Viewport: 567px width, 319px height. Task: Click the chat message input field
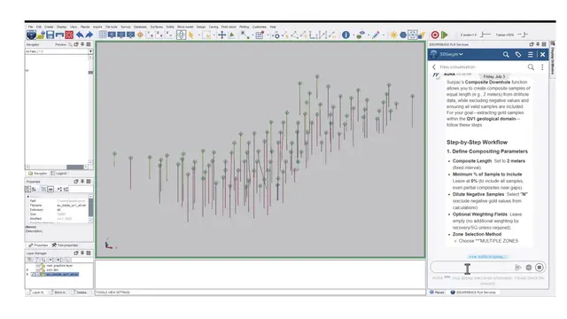pyautogui.click(x=471, y=268)
